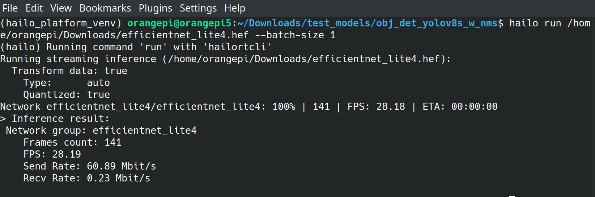
Task: Click the 'Inference result:' line
Action: [60, 119]
